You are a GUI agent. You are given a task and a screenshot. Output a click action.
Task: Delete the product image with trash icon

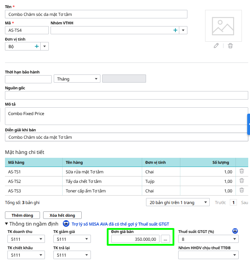(230, 46)
